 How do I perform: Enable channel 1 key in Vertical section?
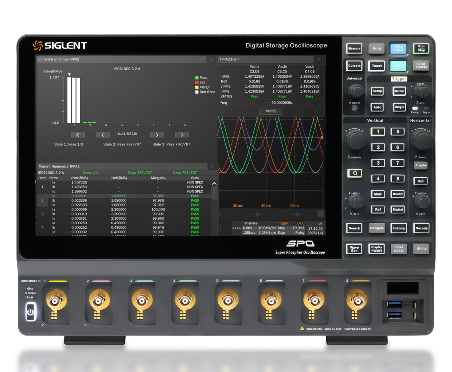[x=378, y=132]
